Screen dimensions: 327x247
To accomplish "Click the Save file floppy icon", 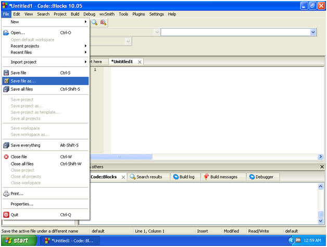I will tap(6, 72).
